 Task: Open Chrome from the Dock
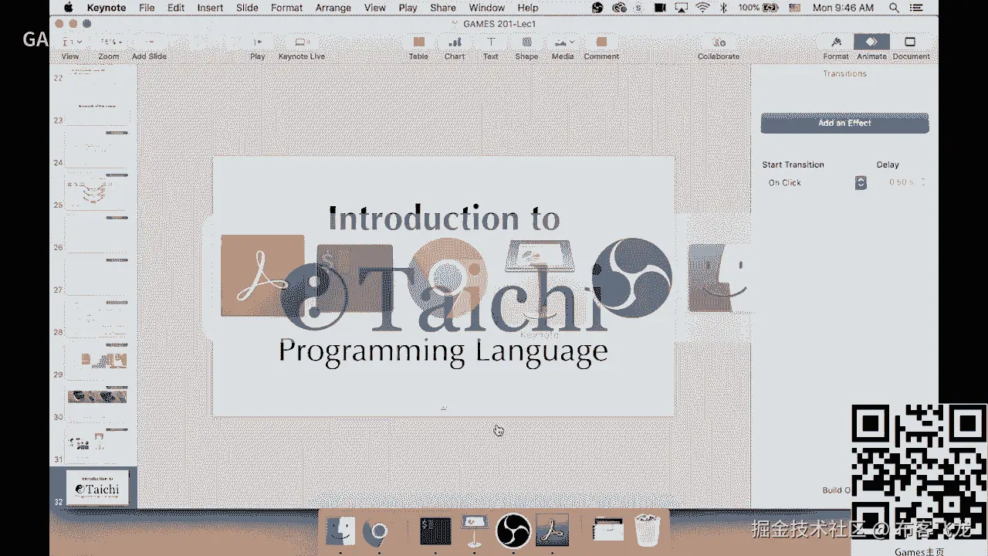[378, 531]
